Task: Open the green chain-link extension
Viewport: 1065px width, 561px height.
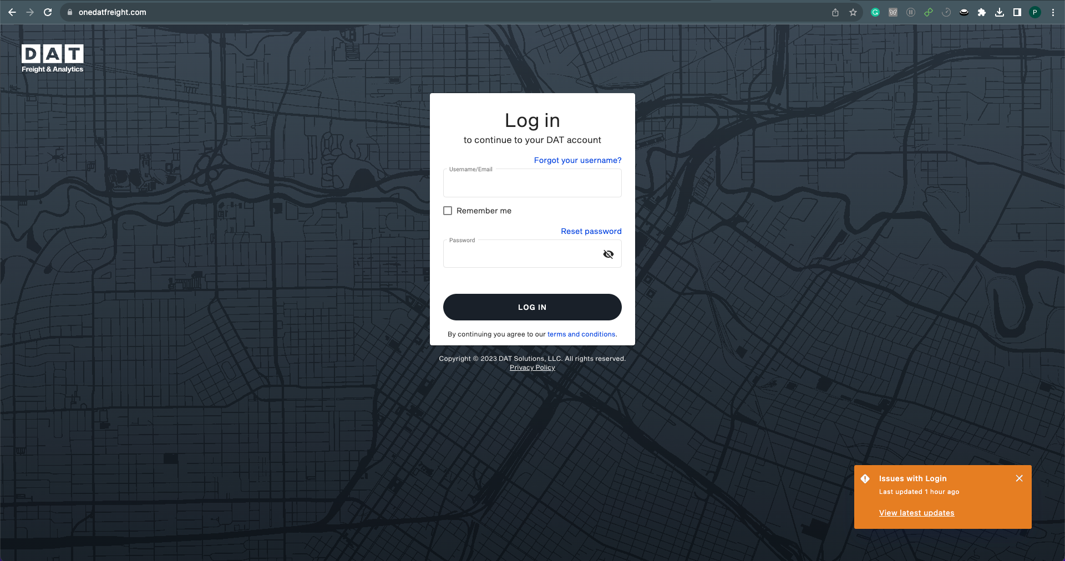Action: (929, 12)
